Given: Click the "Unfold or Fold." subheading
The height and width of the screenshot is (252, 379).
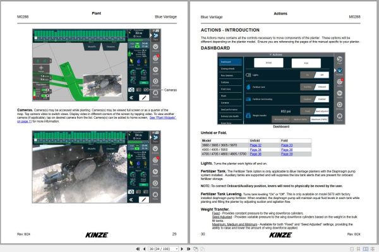Looking at the screenshot, I should pyautogui.click(x=214, y=133).
